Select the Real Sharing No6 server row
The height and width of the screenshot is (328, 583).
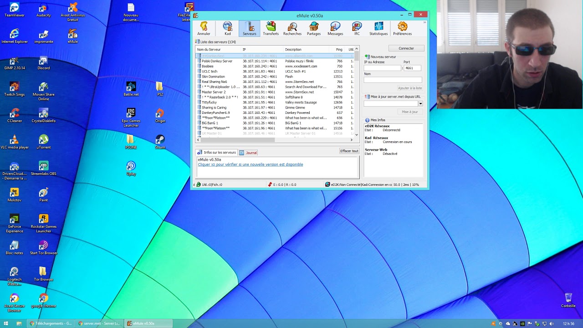click(x=275, y=82)
